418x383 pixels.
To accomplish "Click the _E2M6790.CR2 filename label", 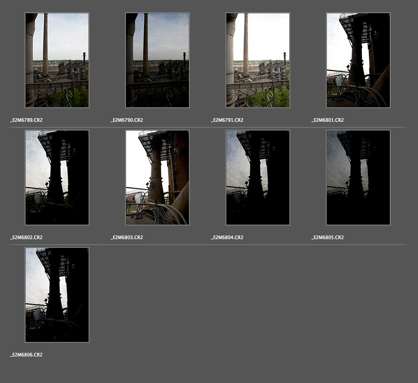I will click(x=127, y=120).
